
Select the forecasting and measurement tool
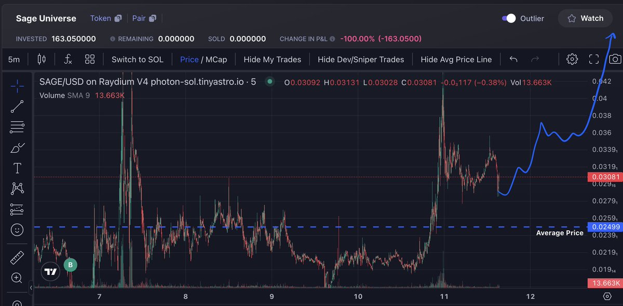[17, 209]
